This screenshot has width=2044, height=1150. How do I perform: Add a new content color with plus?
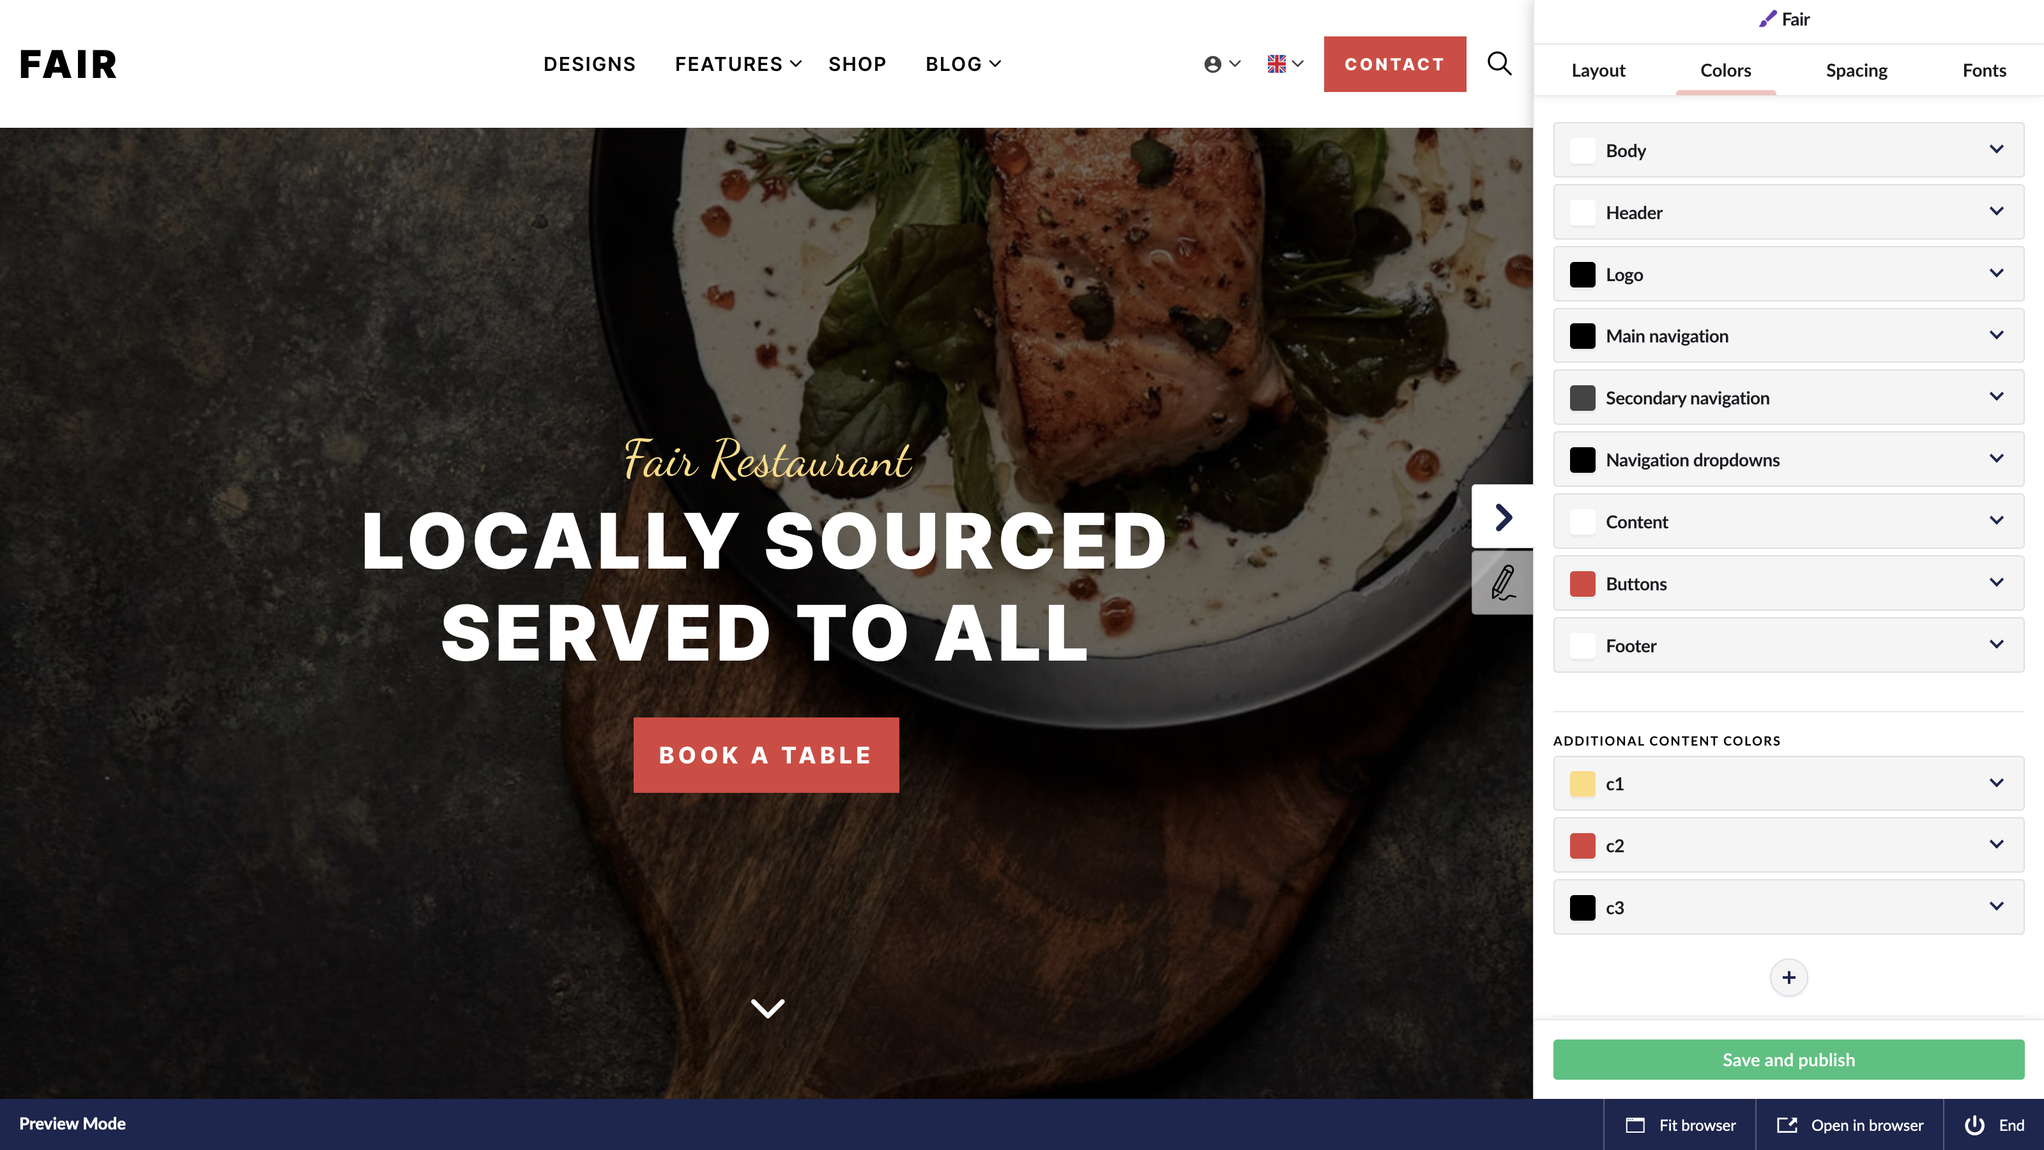click(x=1788, y=977)
